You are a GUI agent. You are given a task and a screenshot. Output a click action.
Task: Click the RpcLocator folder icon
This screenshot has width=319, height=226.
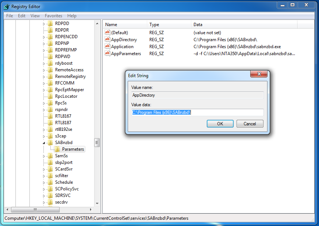[50, 96]
